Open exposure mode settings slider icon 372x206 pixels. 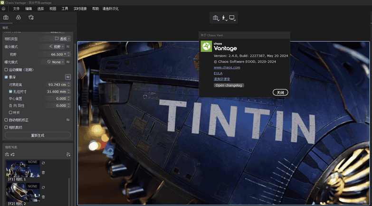point(68,62)
